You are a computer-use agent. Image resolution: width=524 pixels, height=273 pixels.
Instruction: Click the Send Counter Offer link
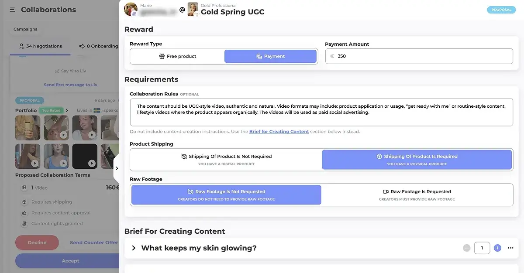point(93,242)
